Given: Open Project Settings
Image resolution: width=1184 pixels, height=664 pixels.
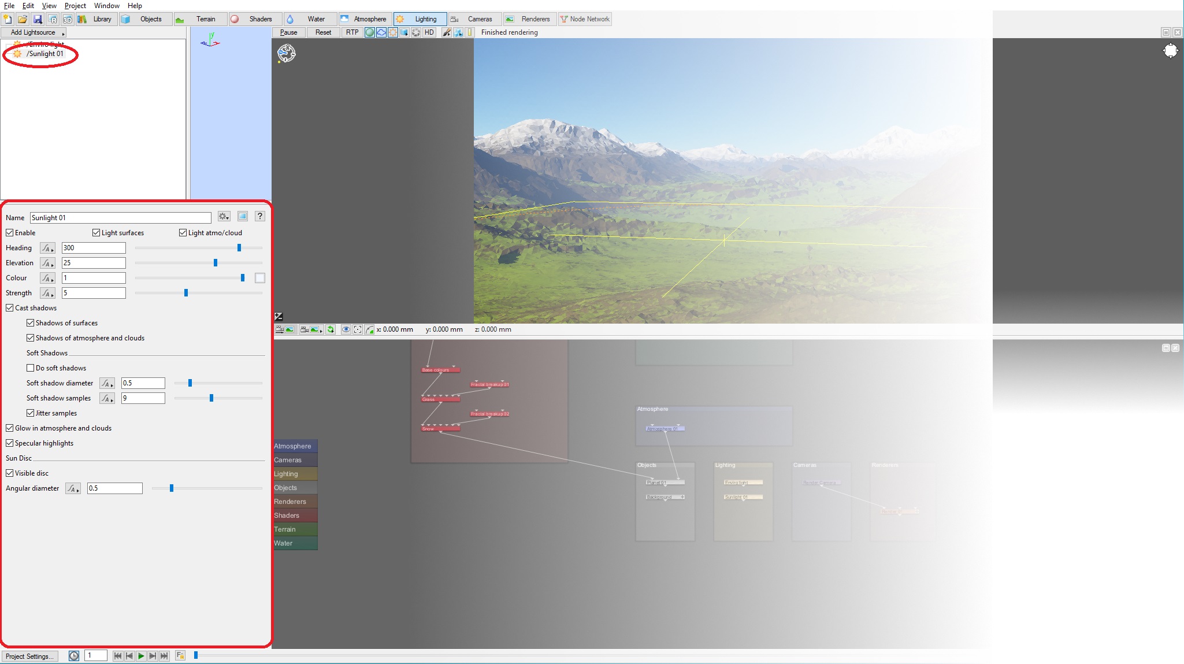Looking at the screenshot, I should coord(29,656).
